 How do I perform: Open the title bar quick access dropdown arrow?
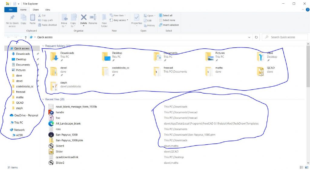[18, 4]
